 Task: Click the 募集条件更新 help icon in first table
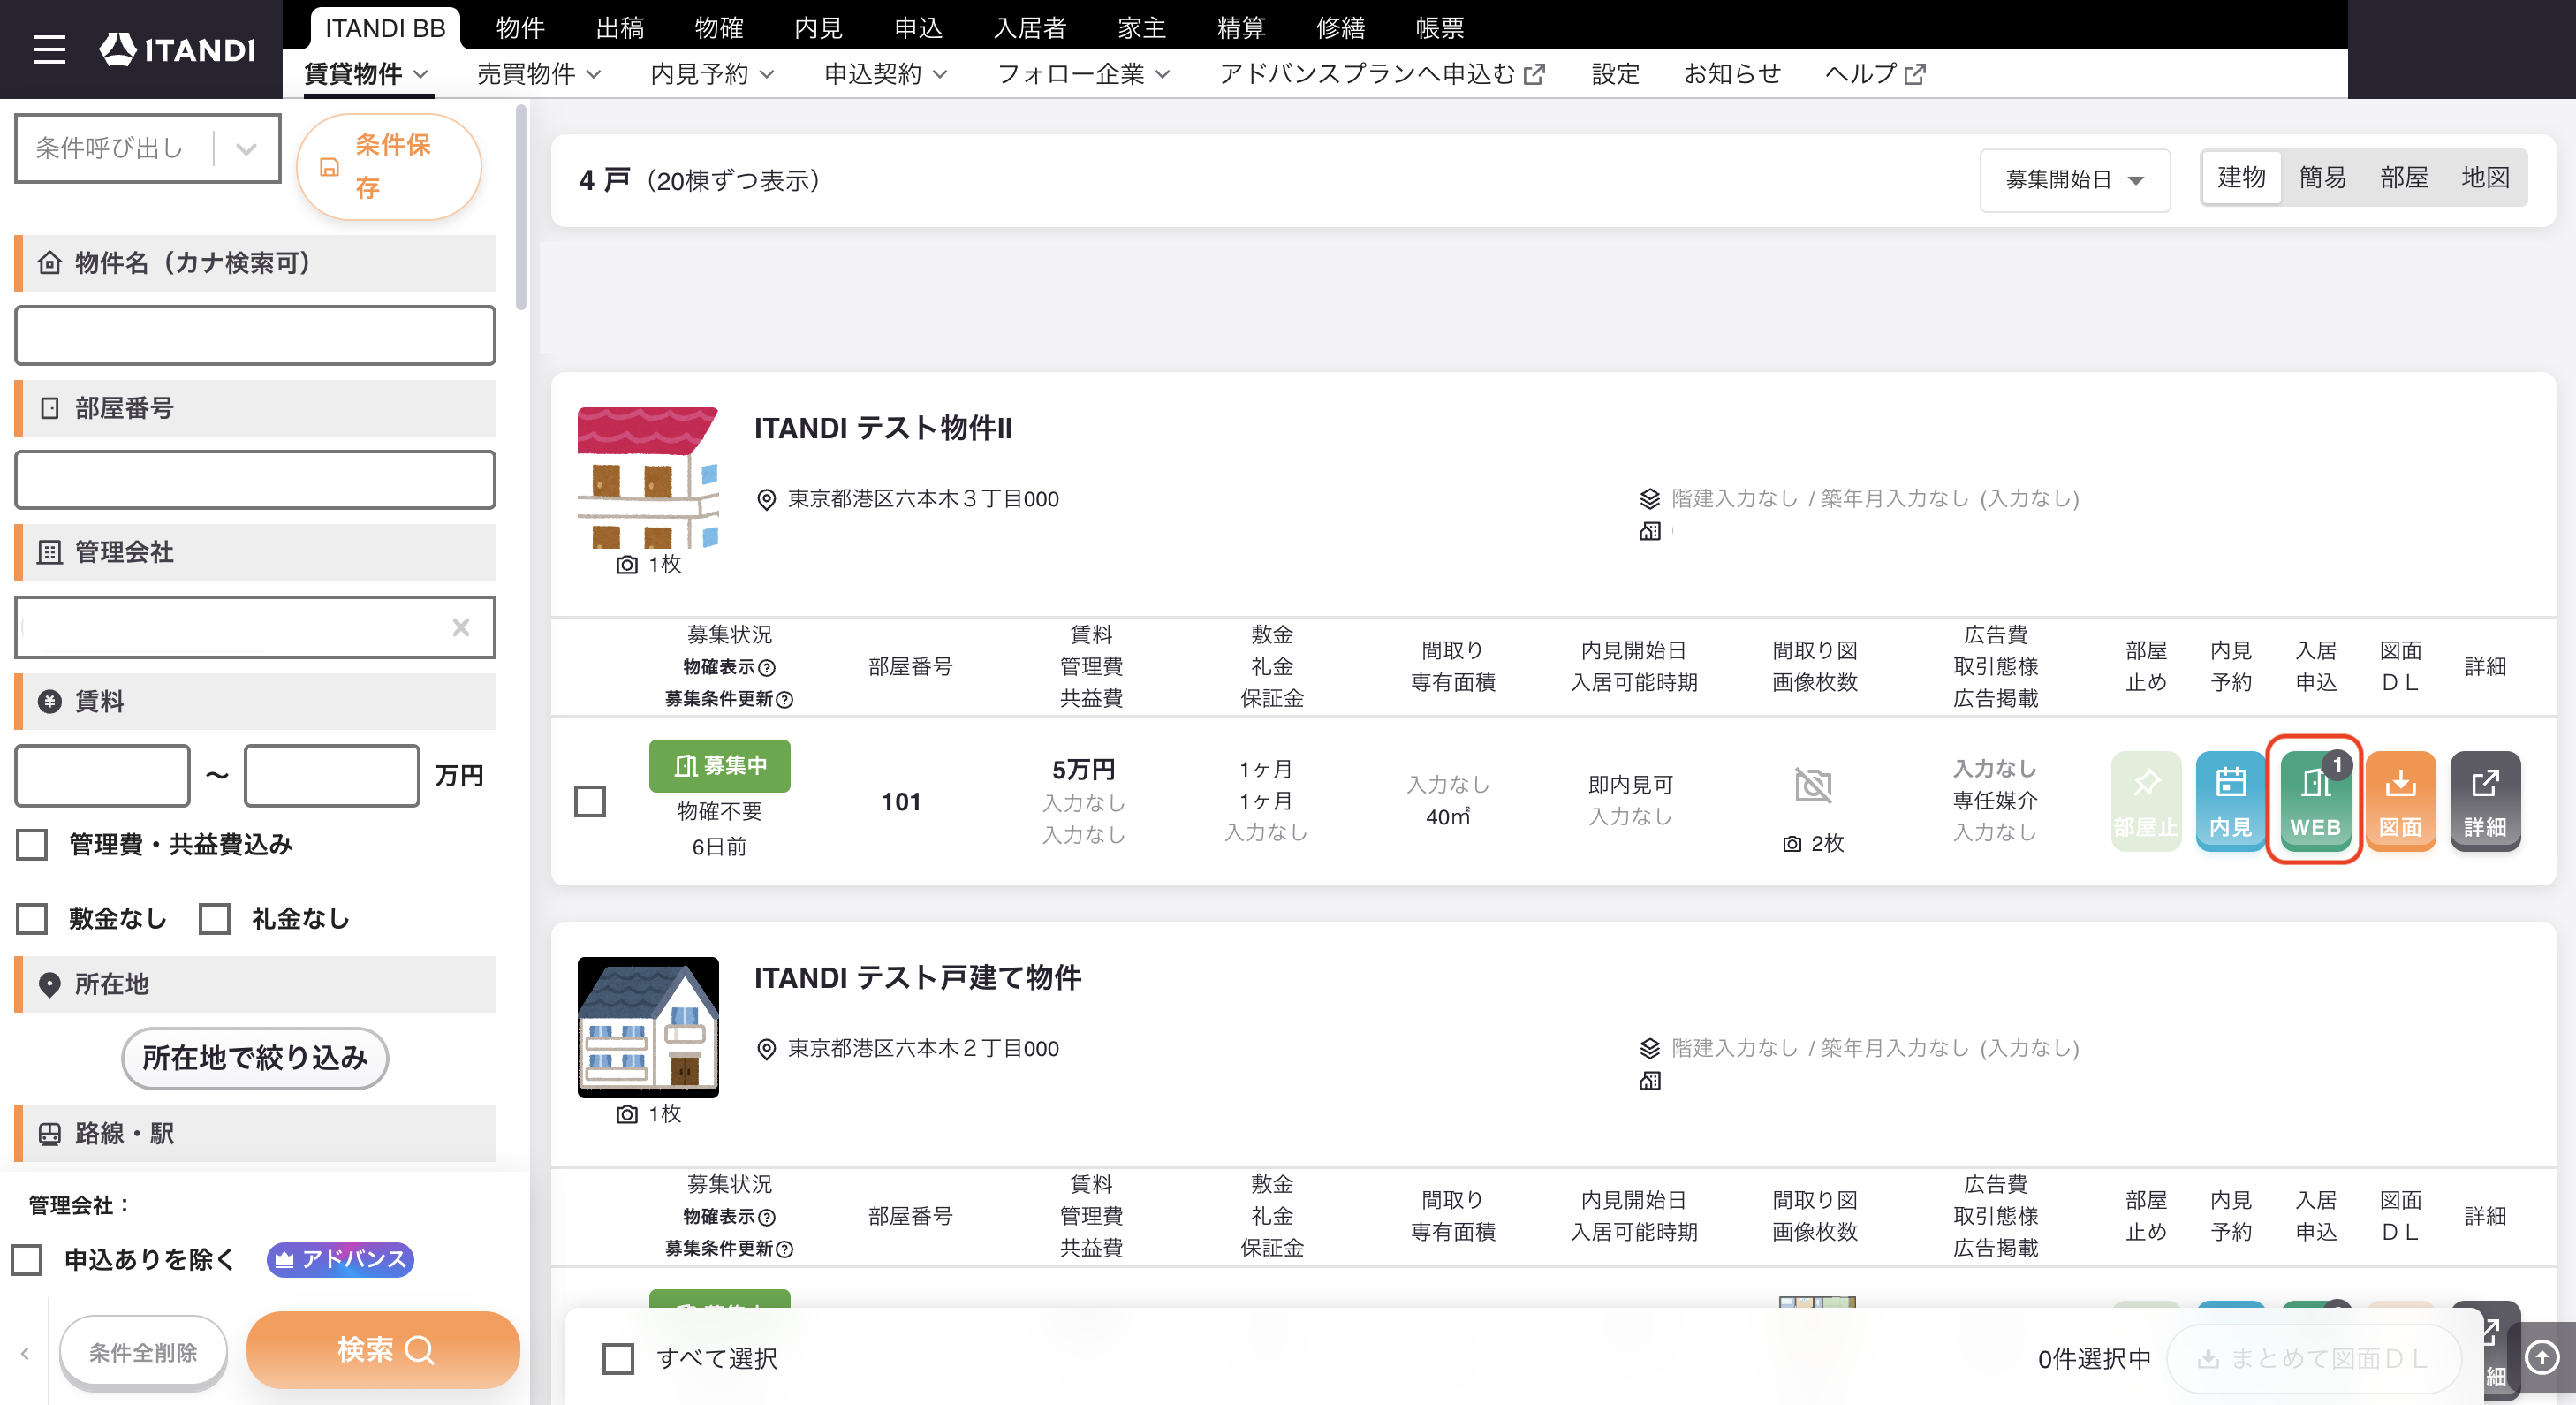(785, 699)
